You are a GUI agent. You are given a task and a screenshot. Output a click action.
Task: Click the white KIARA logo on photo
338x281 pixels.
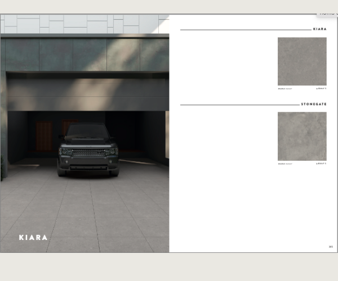33,237
